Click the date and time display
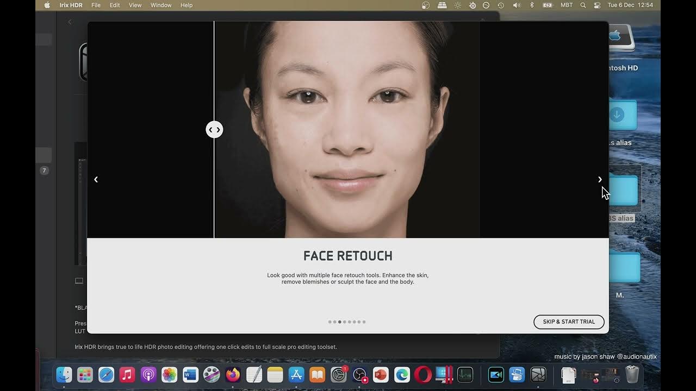The width and height of the screenshot is (696, 391). point(630,5)
